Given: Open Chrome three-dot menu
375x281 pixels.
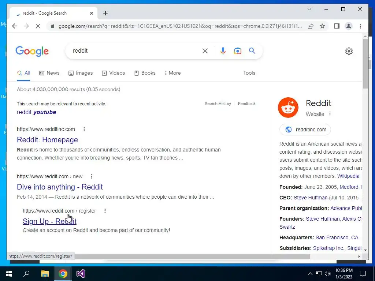Looking at the screenshot, I should point(360,26).
